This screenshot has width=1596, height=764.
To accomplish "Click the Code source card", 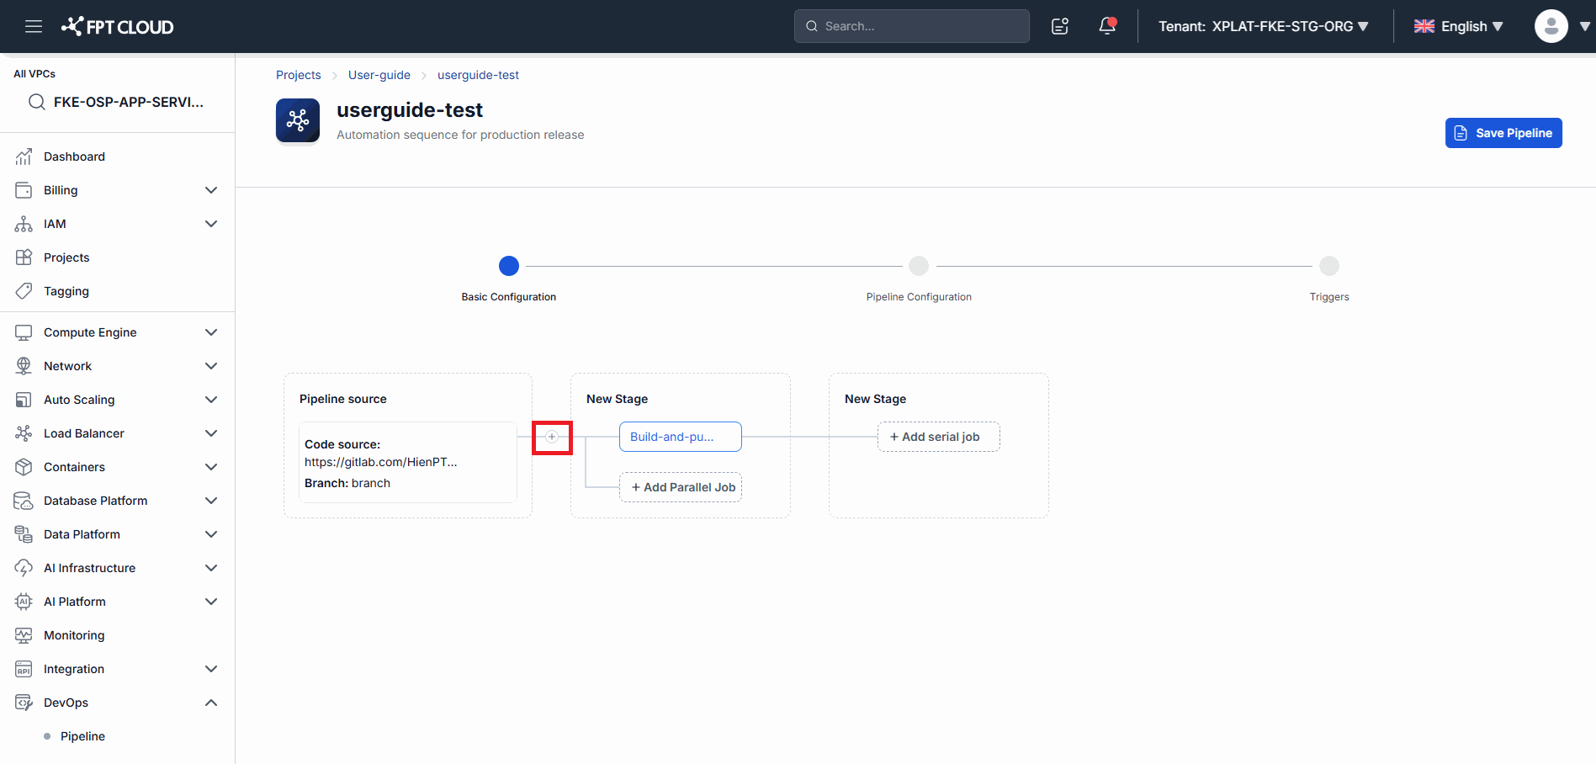I will 408,463.
